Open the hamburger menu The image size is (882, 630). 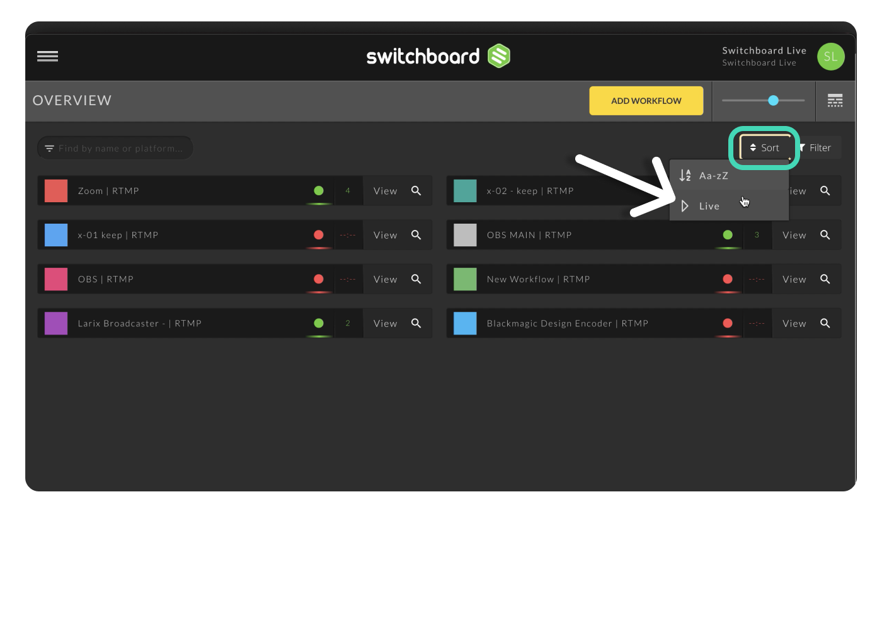(x=47, y=57)
